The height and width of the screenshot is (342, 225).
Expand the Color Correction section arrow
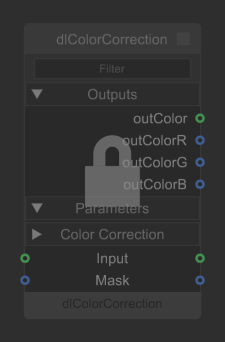click(x=37, y=234)
